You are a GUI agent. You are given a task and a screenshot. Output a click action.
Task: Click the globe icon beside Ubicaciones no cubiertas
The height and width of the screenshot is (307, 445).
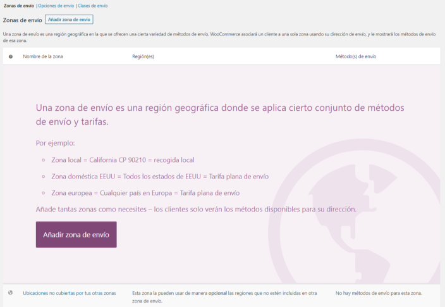point(11,292)
